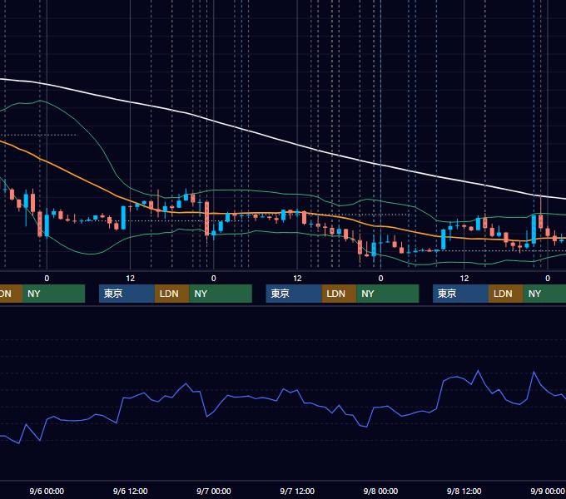Click the 9/9 00:00 date axis label
This screenshot has height=499, width=566.
pyautogui.click(x=548, y=491)
